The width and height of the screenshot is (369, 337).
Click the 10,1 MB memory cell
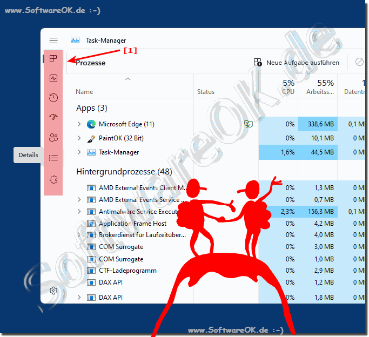click(x=318, y=138)
